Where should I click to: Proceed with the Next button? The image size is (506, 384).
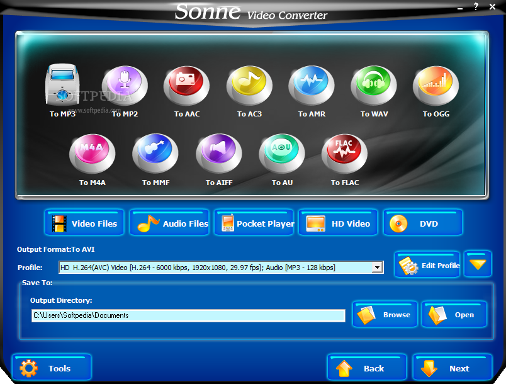pyautogui.click(x=453, y=367)
